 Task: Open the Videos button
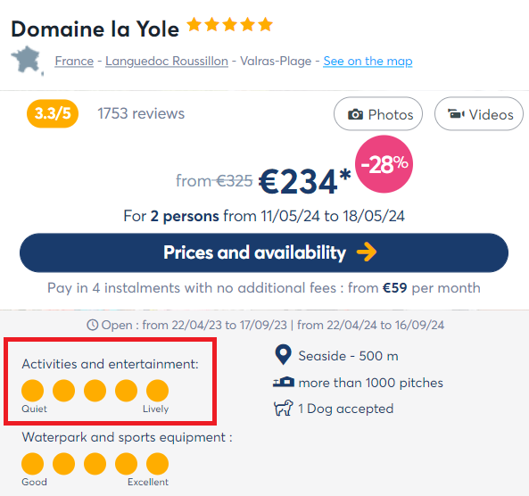click(x=479, y=113)
